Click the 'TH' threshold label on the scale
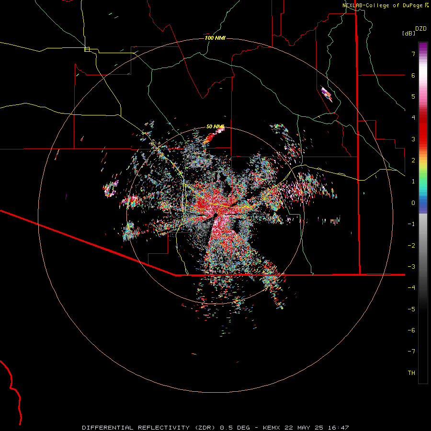 click(x=411, y=373)
